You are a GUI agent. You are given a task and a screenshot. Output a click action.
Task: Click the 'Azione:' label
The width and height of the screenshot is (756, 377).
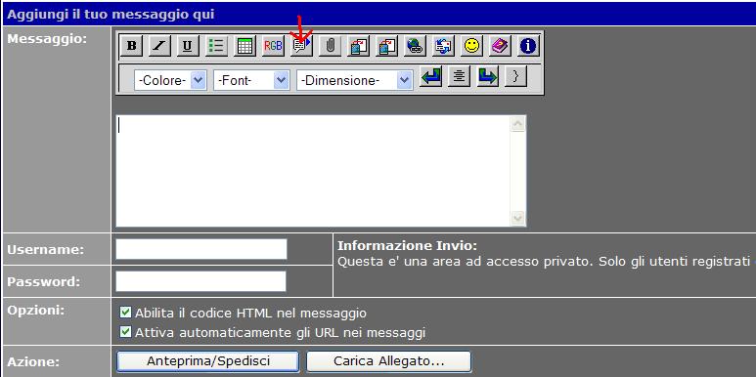coord(34,361)
